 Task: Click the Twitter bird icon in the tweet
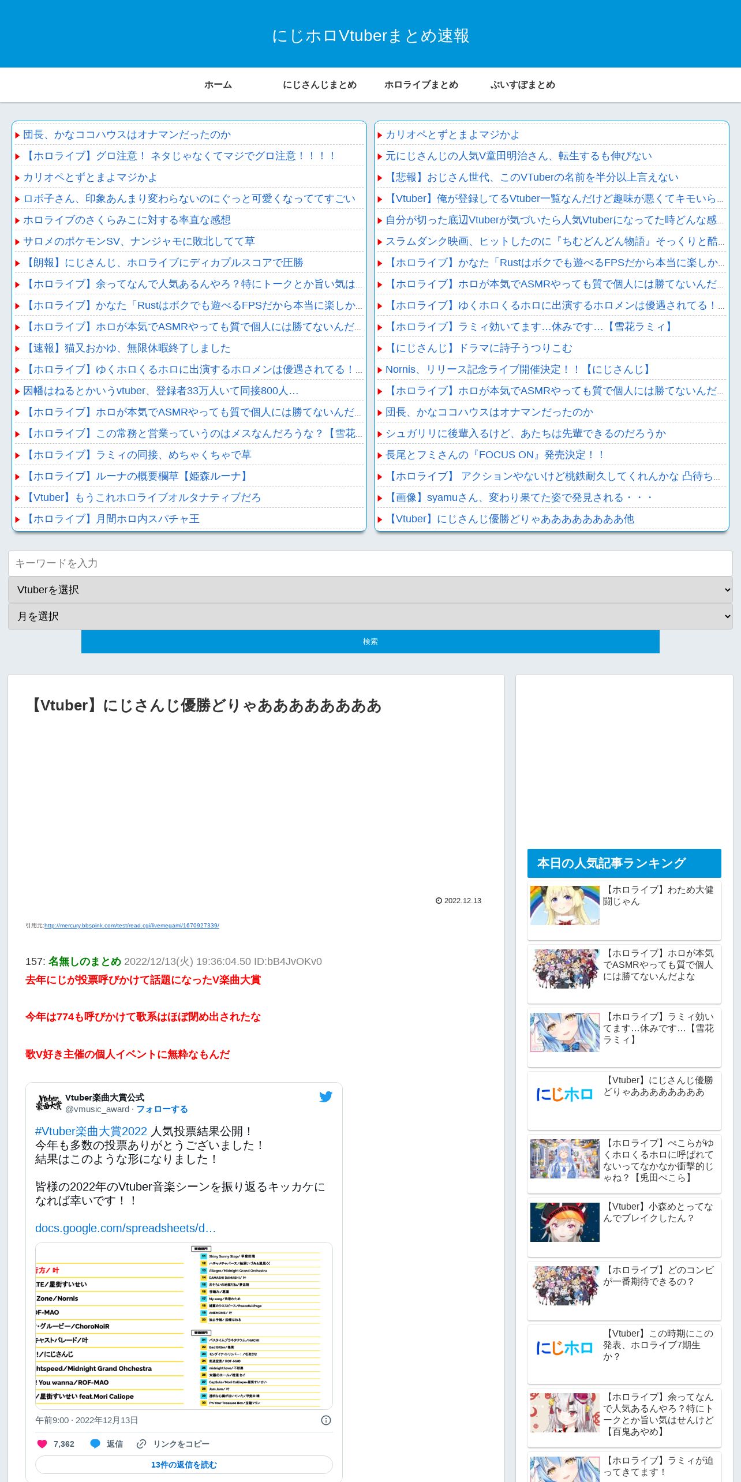click(325, 1097)
